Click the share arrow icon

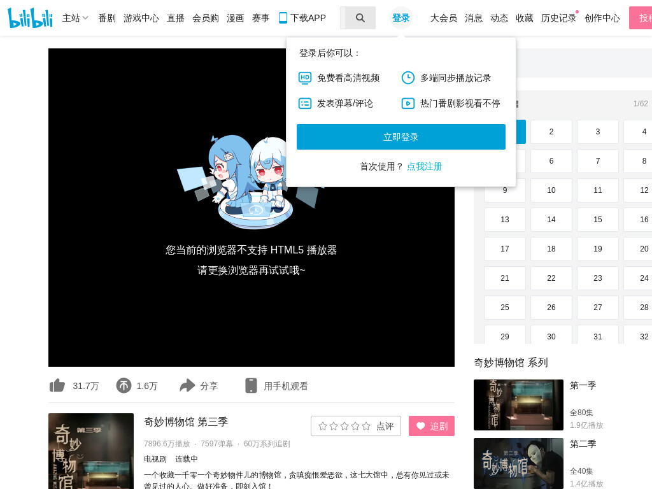[x=187, y=385]
